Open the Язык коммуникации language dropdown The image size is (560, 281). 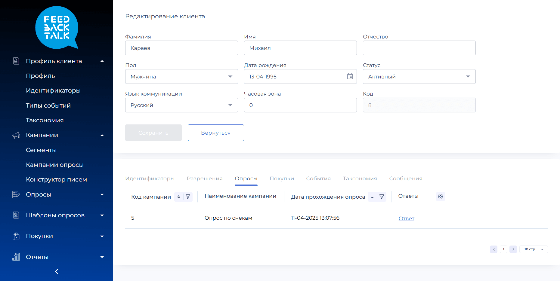point(181,105)
